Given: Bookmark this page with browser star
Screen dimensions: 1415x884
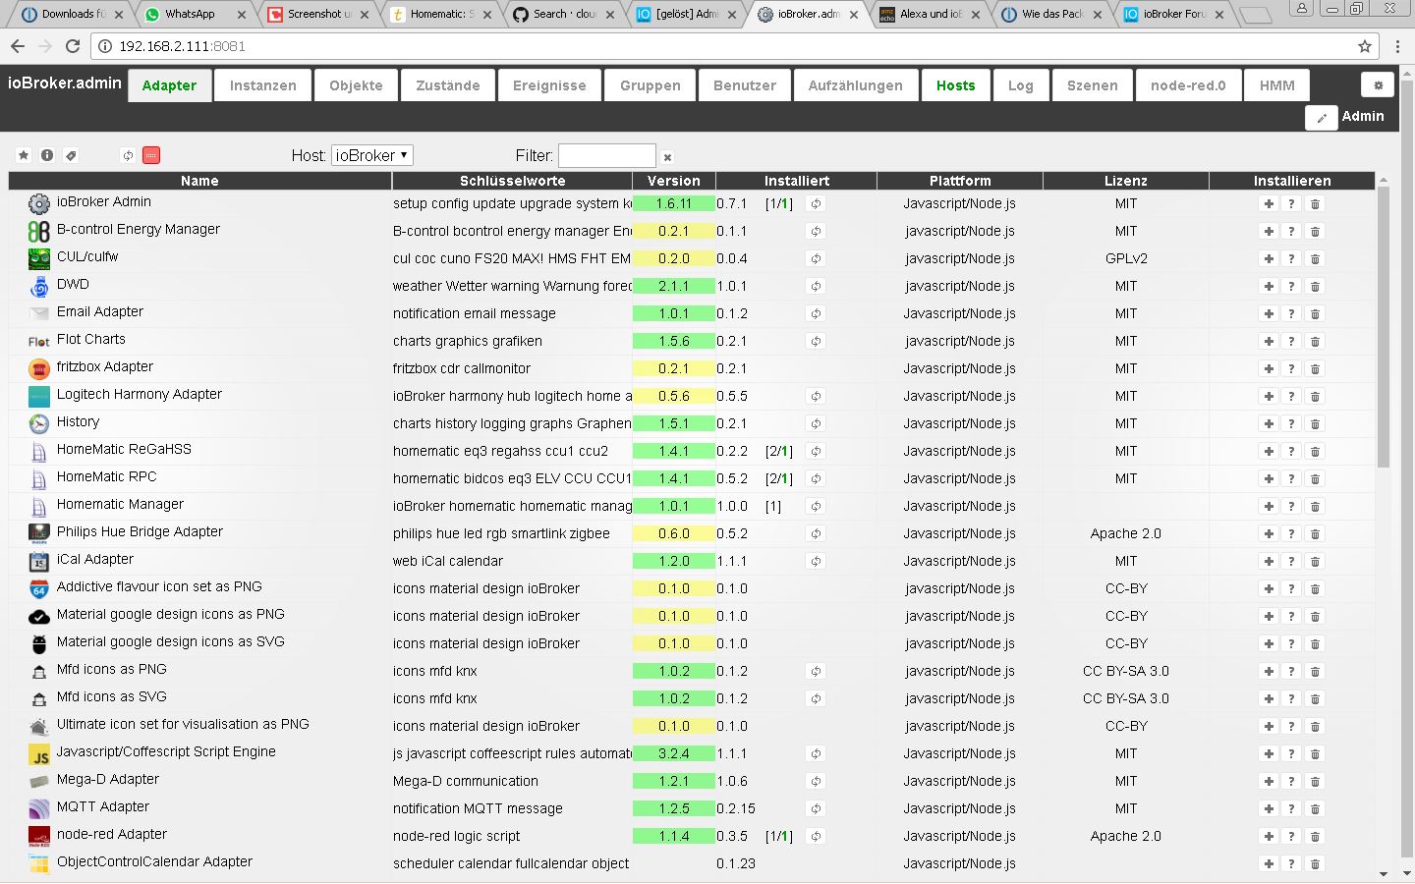Looking at the screenshot, I should (1365, 46).
